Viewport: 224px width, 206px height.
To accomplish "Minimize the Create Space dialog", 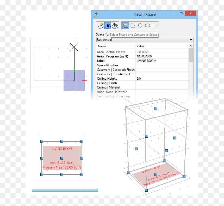I will [174, 14].
